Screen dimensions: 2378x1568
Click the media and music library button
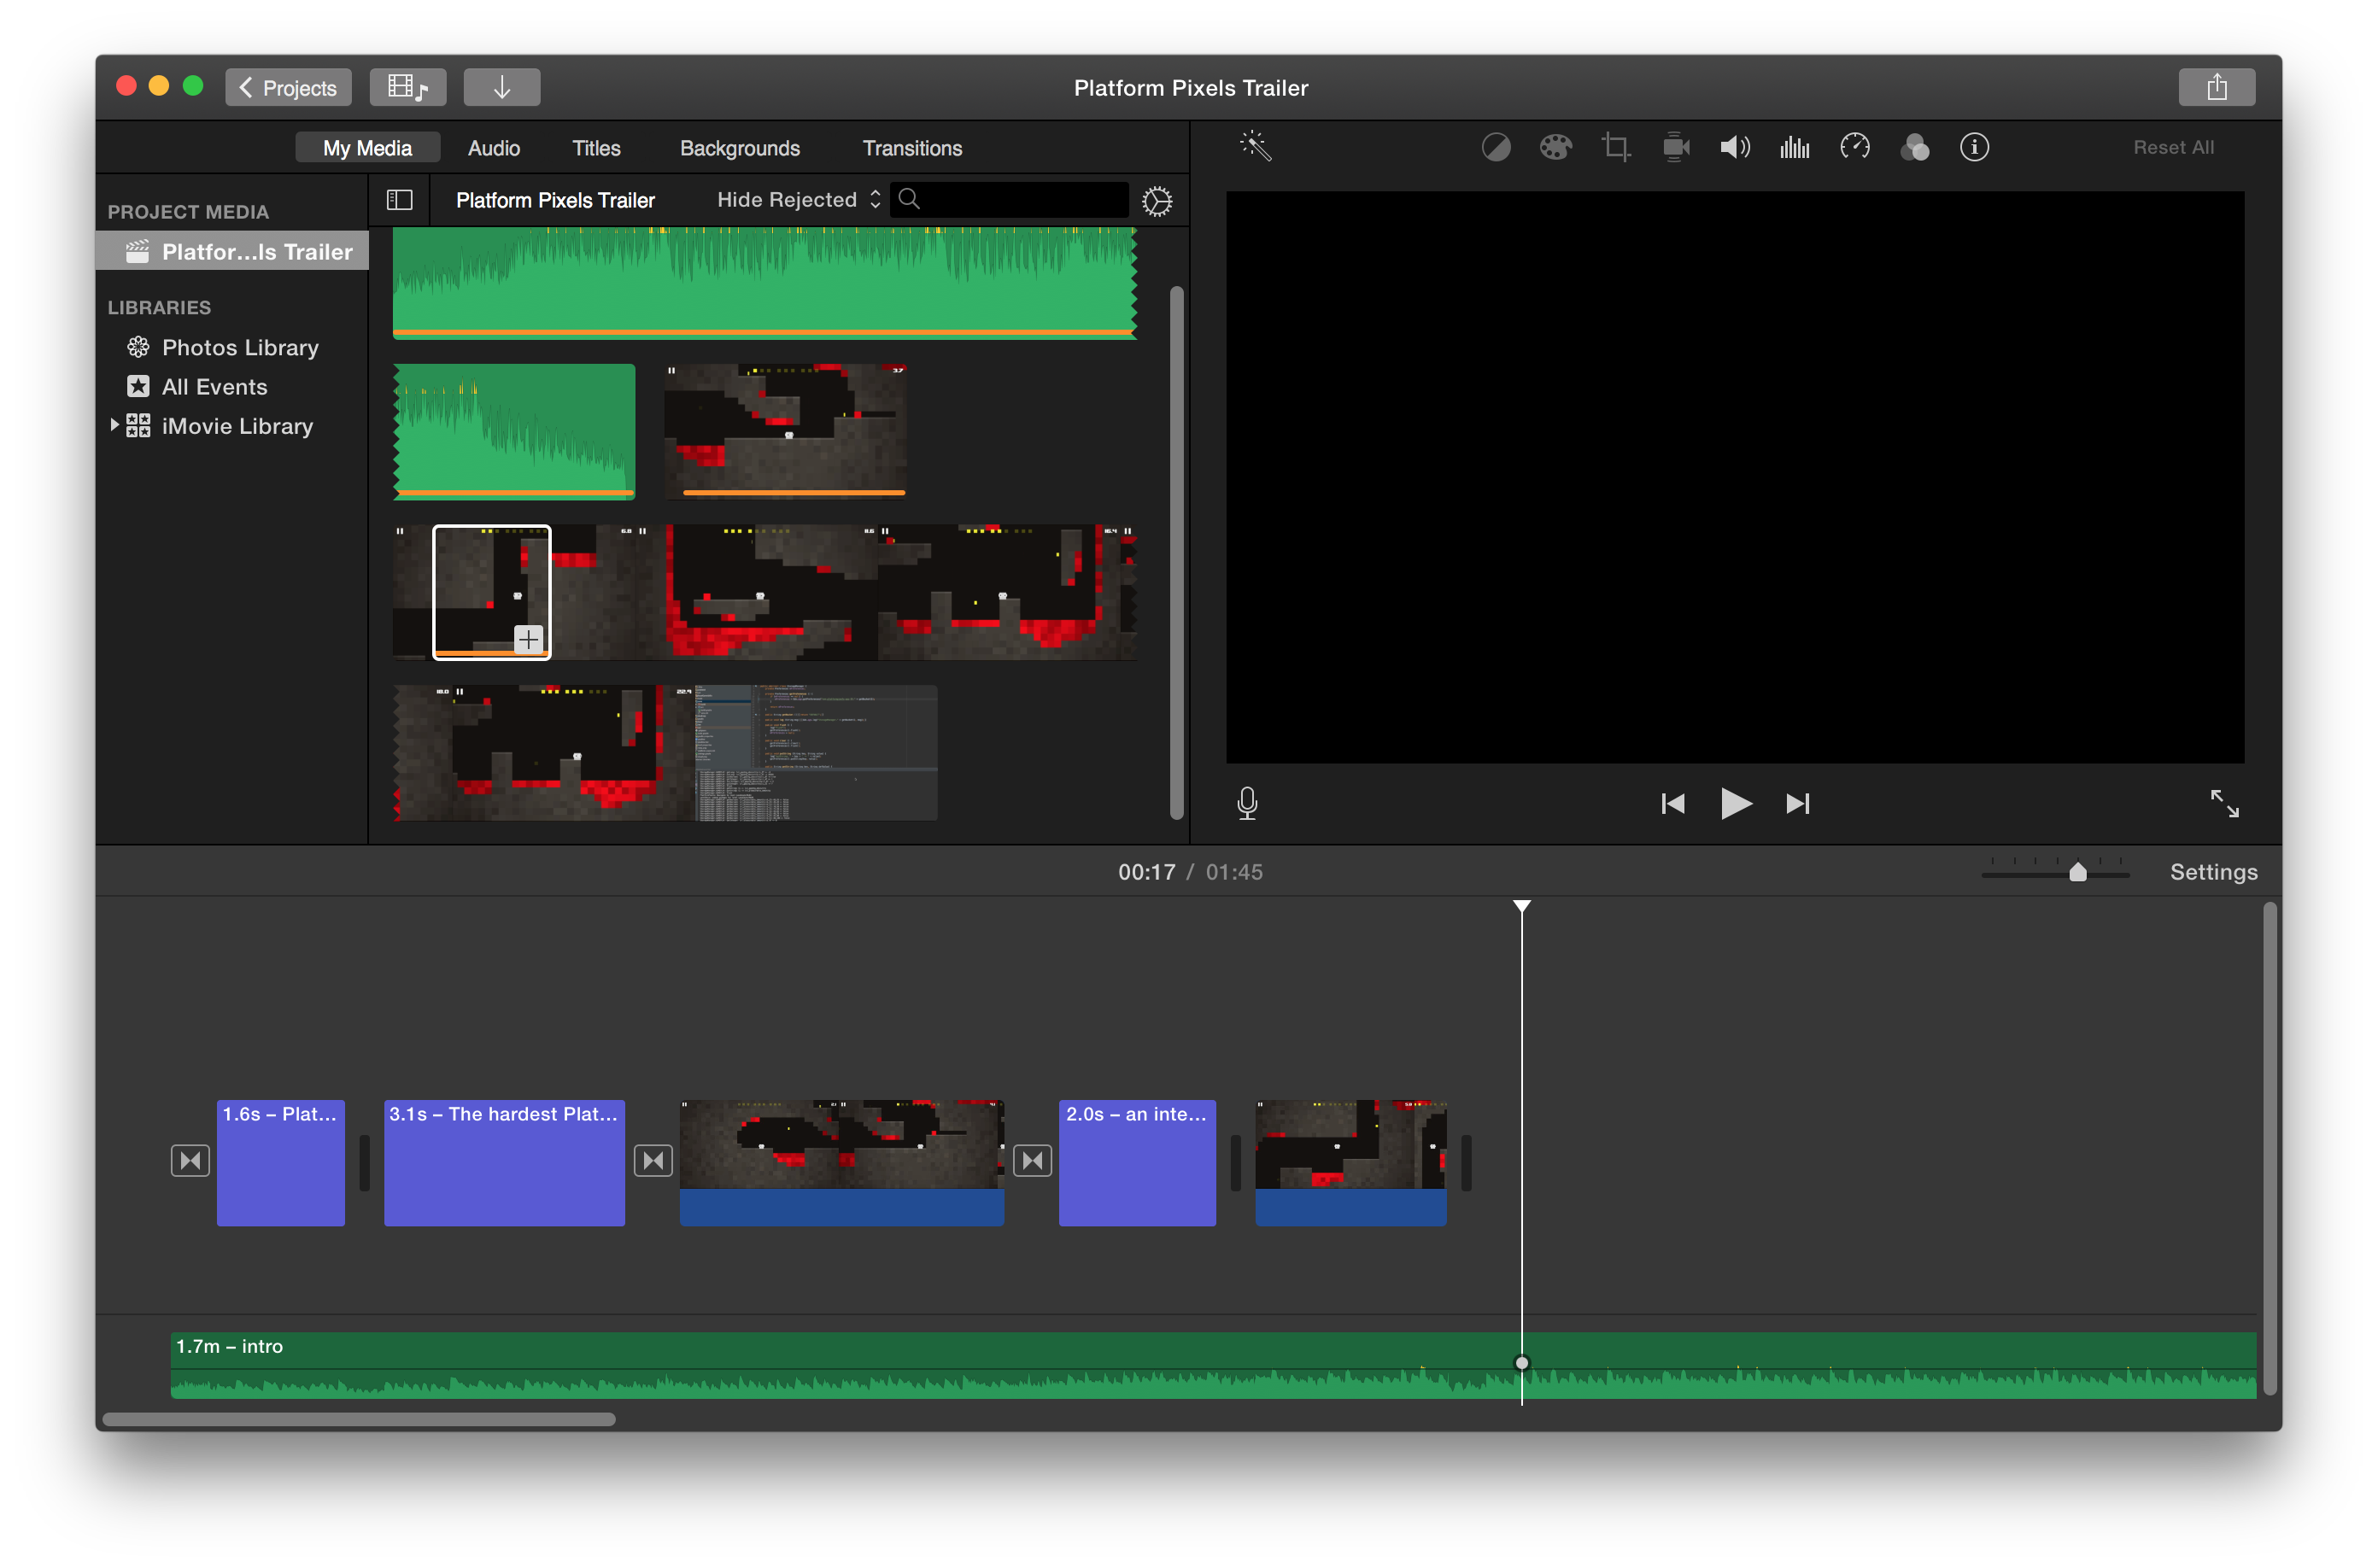(x=408, y=87)
